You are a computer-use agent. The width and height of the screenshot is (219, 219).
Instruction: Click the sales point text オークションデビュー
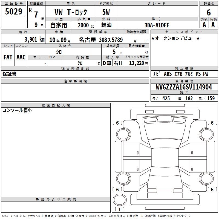[x=175, y=38]
